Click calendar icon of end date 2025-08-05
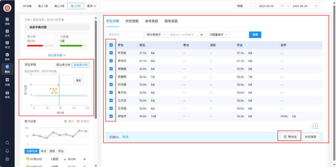The height and width of the screenshot is (167, 336). [316, 6]
